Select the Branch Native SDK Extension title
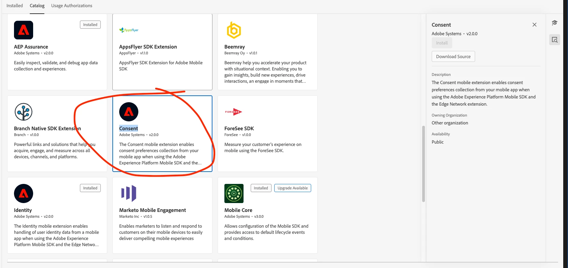This screenshot has height=268, width=568. (47, 129)
